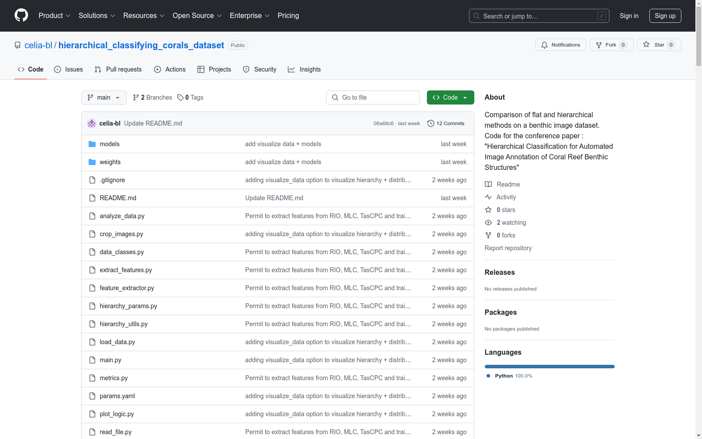Click the weights folder icon
Screen dimensions: 702x439
[x=92, y=162]
